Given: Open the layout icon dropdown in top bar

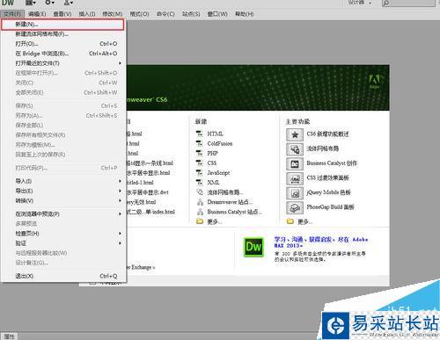Looking at the screenshot, I should [x=31, y=3].
